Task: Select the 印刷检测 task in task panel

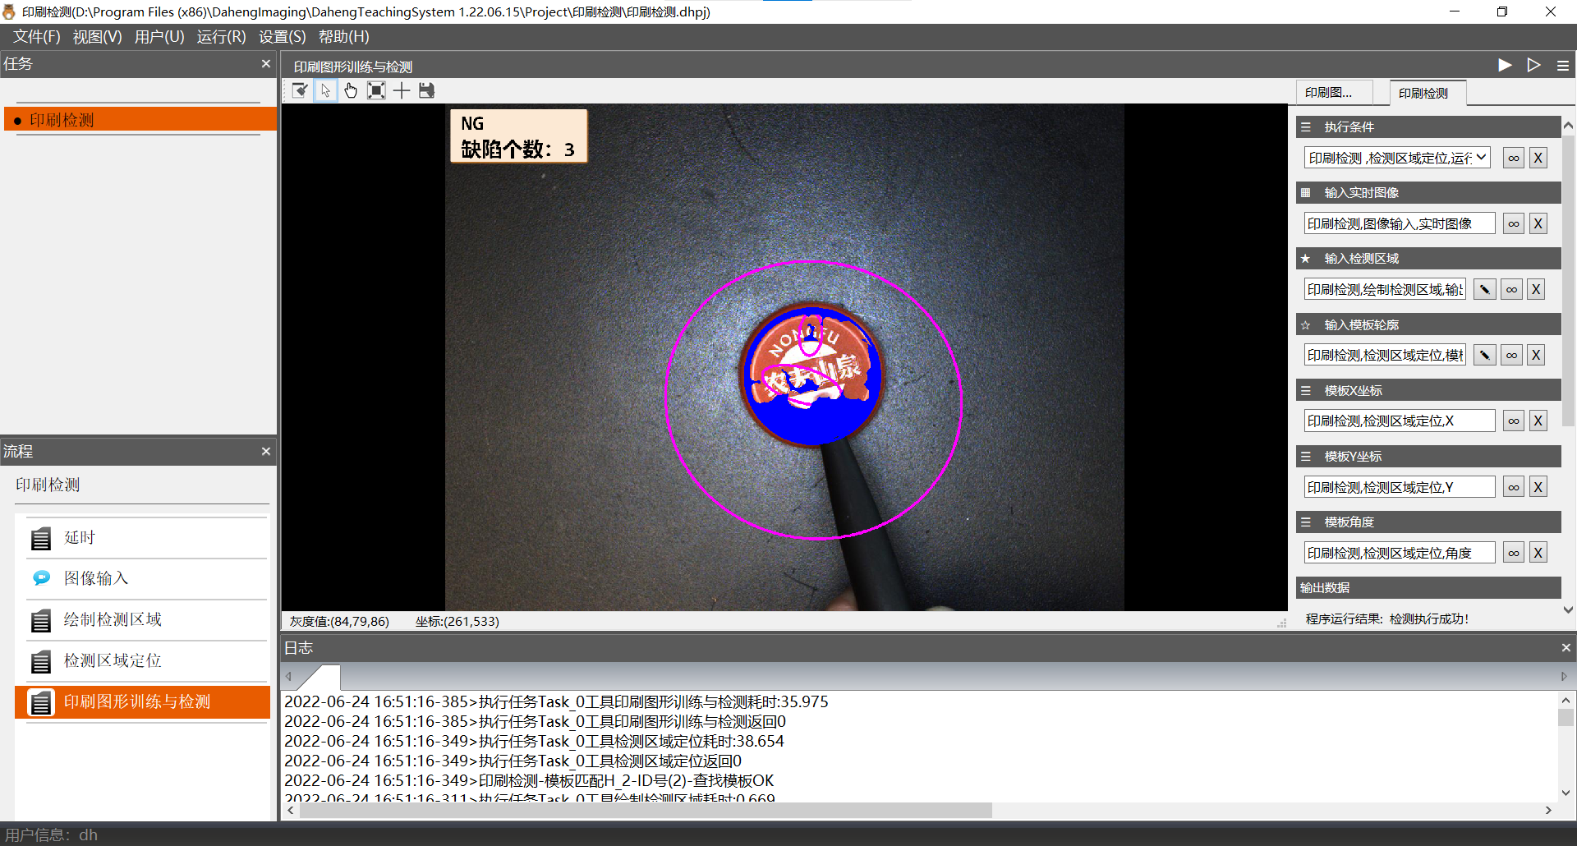Action: point(141,120)
